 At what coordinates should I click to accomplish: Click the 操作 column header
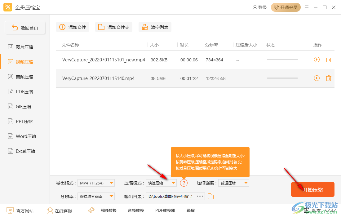[317, 45]
